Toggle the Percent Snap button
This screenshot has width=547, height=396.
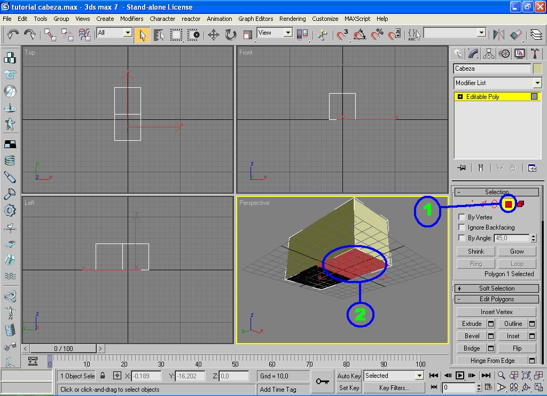pos(377,35)
